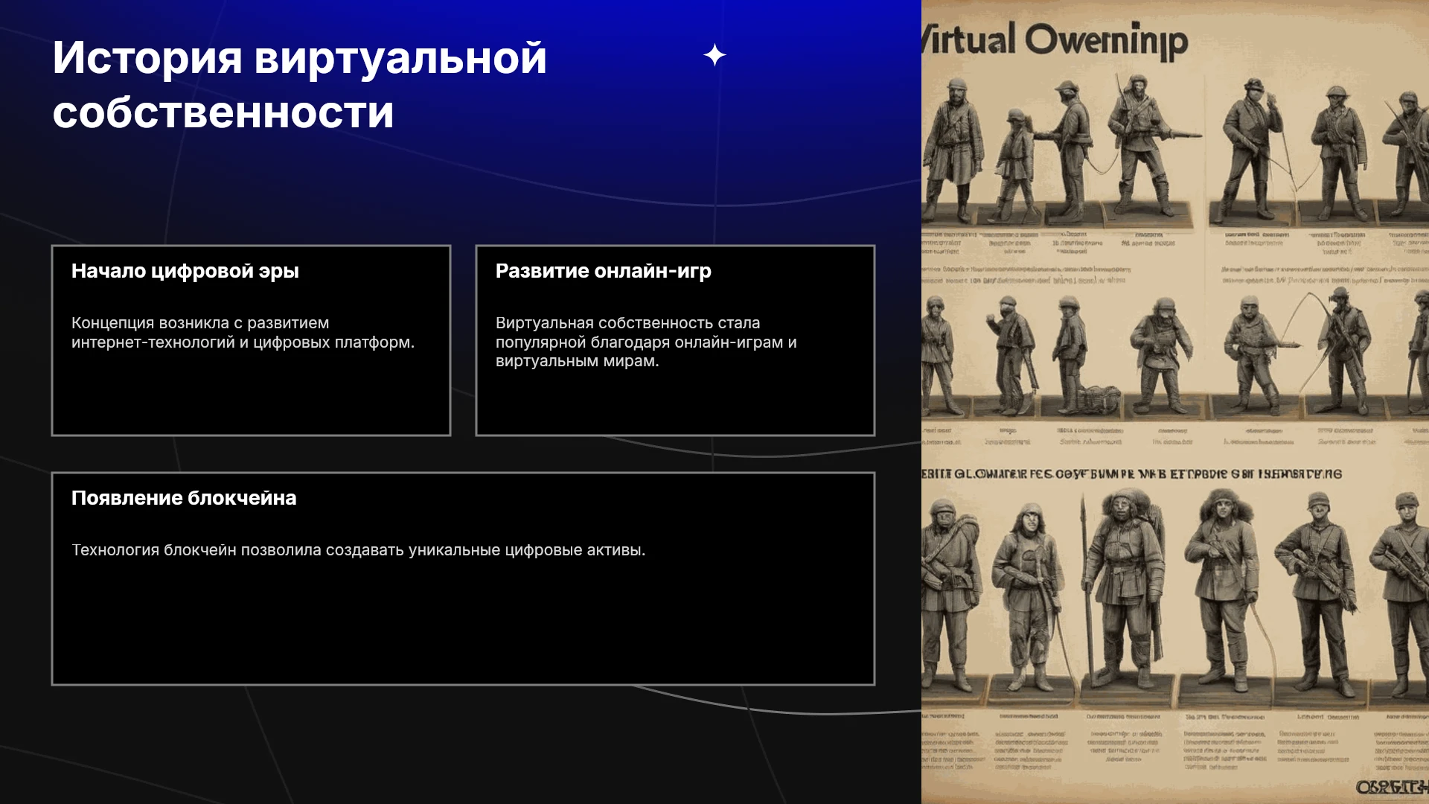This screenshot has height=804, width=1429.
Task: Select the "Развитие онлайн-игр" card heading
Action: click(x=604, y=271)
